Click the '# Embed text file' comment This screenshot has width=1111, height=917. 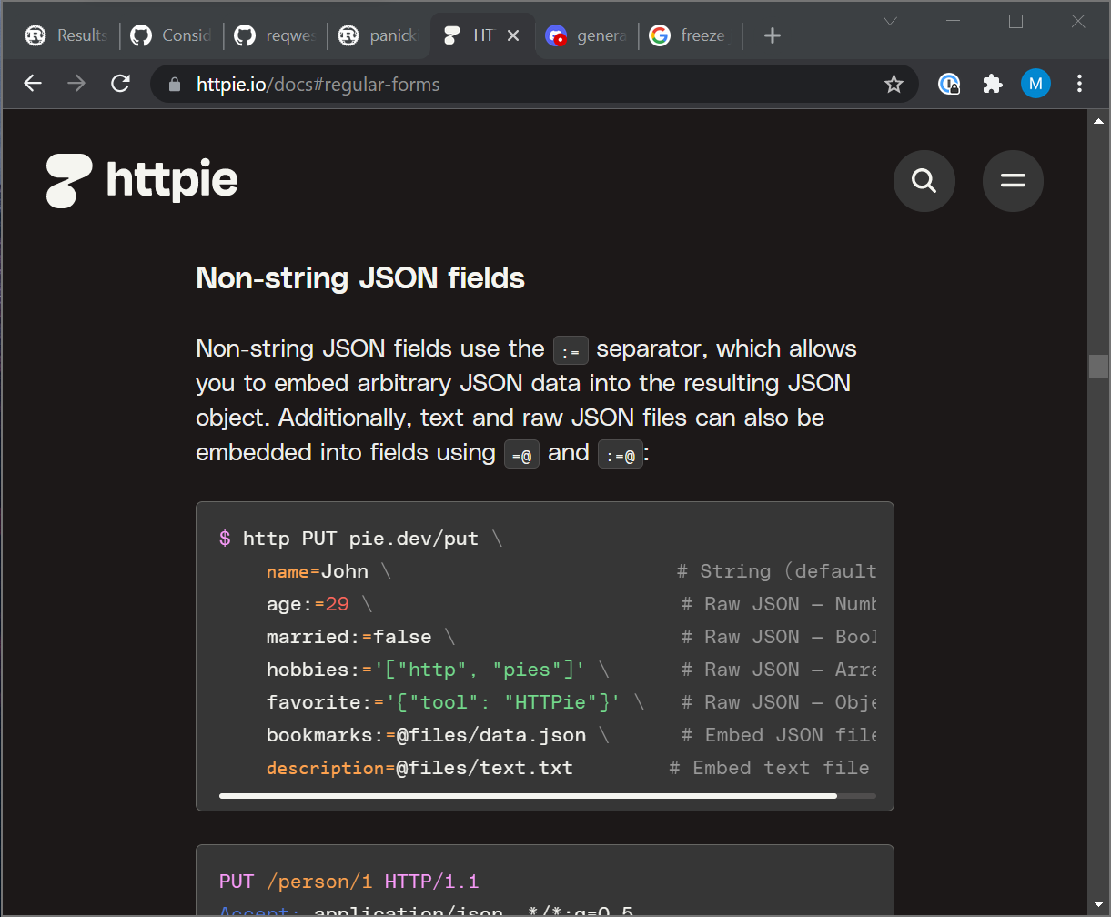769,768
